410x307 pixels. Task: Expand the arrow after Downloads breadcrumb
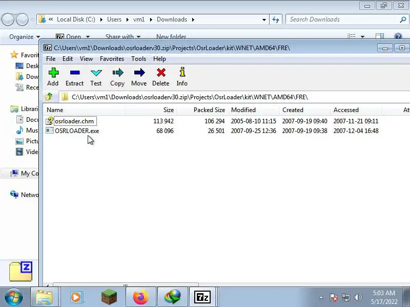193,19
